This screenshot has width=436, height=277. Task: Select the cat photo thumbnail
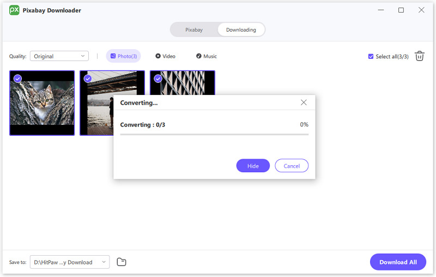[x=42, y=103]
